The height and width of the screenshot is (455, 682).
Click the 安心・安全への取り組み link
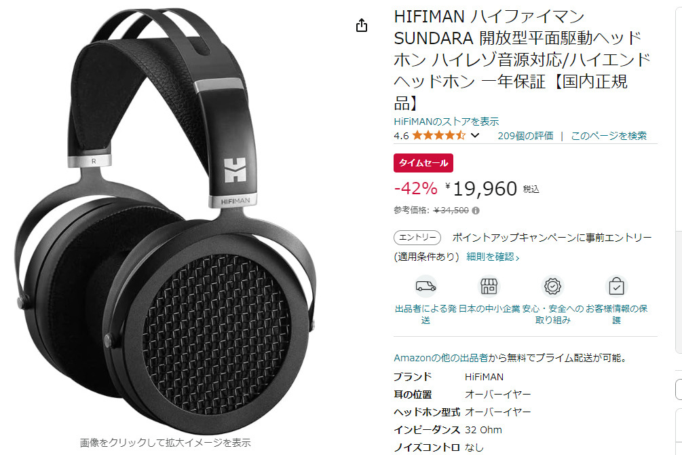tap(552, 314)
